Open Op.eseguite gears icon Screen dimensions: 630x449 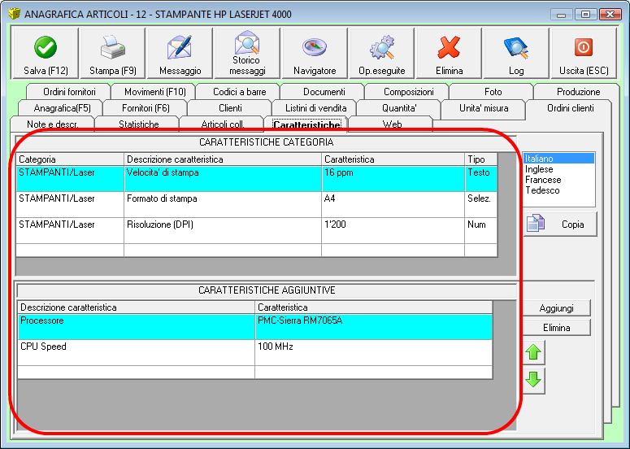[382, 47]
